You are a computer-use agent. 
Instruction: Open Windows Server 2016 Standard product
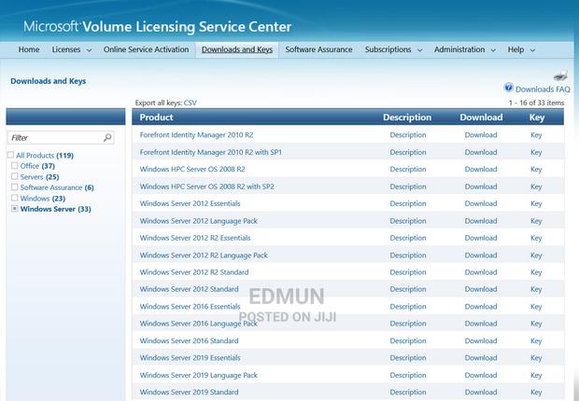tap(189, 341)
